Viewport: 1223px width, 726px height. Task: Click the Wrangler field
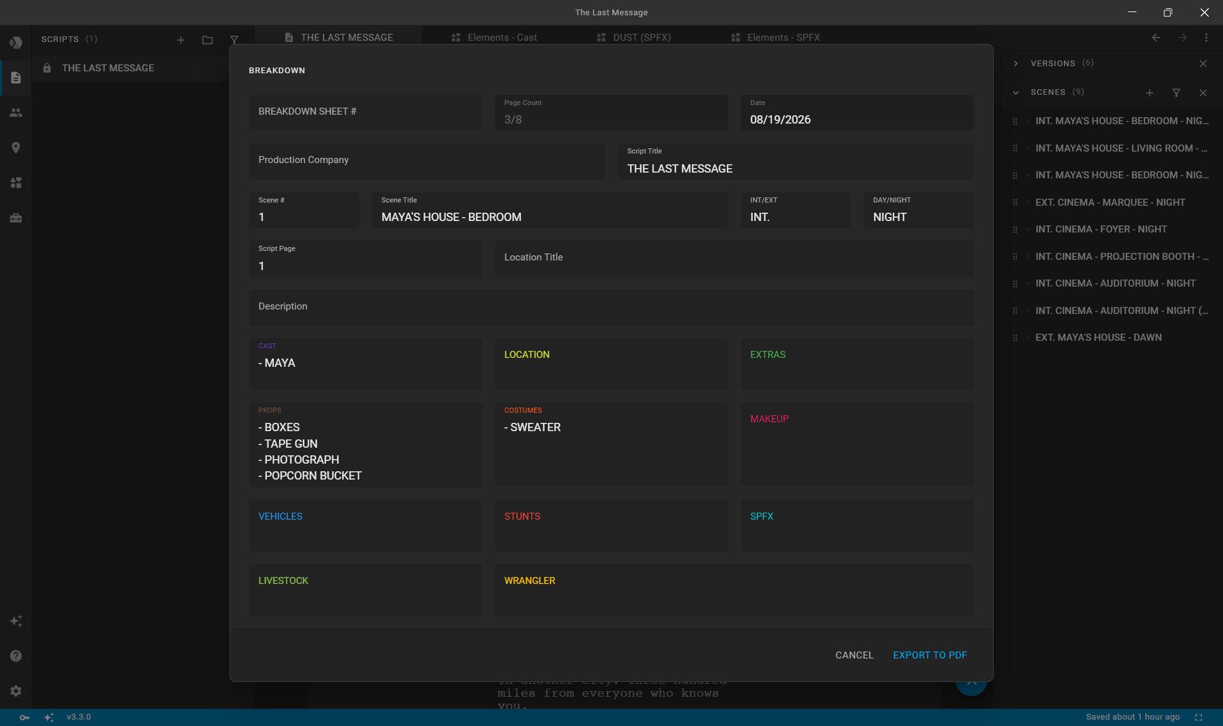[x=734, y=590]
